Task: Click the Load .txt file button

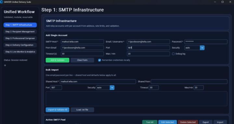Action: [82, 110]
